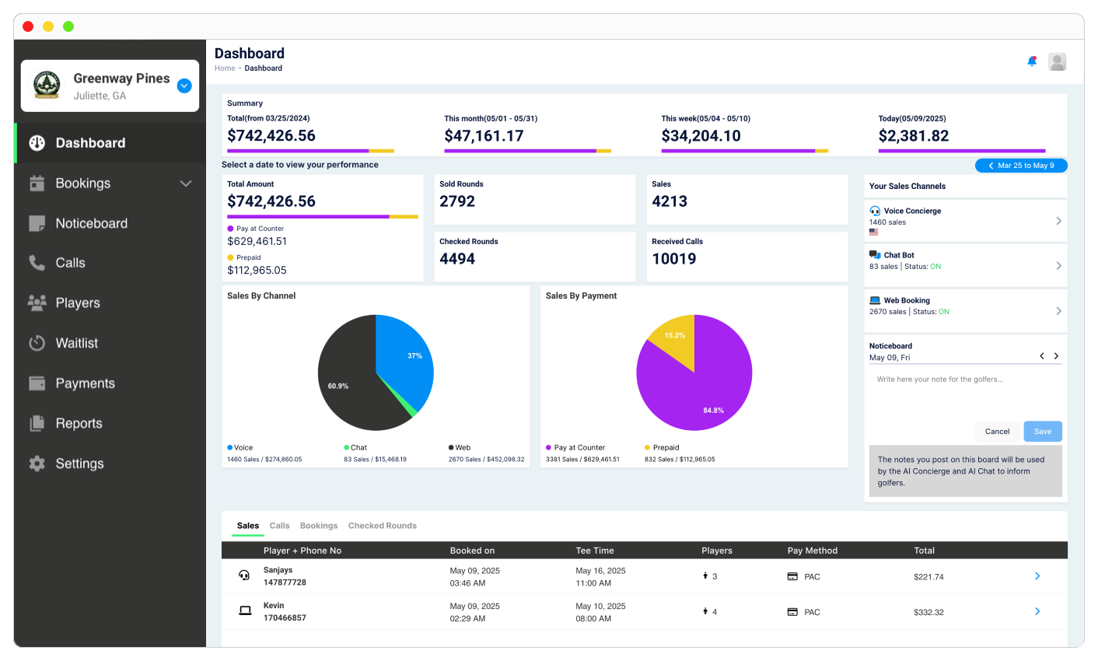Go to next noticeboard date arrow
Screen dimensions: 1098x661
[x=1056, y=356]
